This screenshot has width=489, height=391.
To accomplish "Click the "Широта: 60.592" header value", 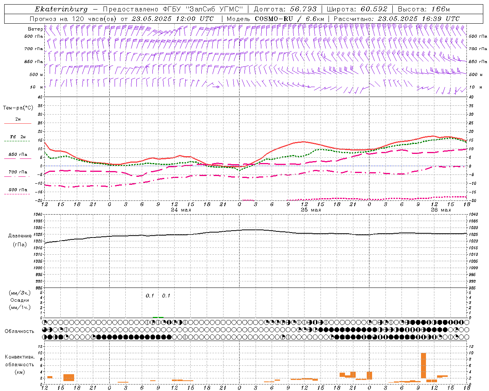I will [x=357, y=9].
